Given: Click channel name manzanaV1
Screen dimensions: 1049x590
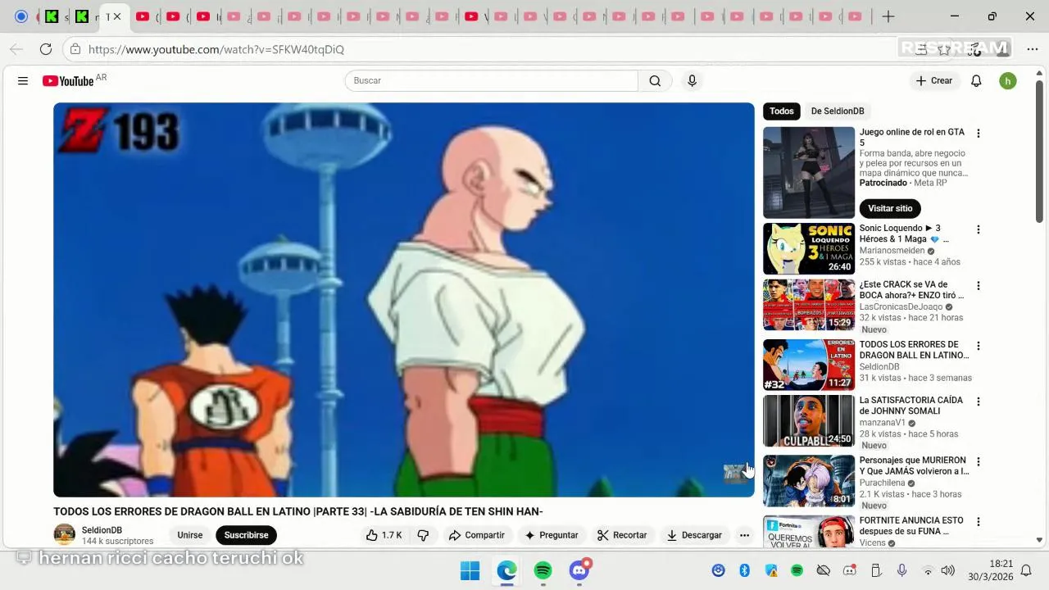Looking at the screenshot, I should [883, 423].
